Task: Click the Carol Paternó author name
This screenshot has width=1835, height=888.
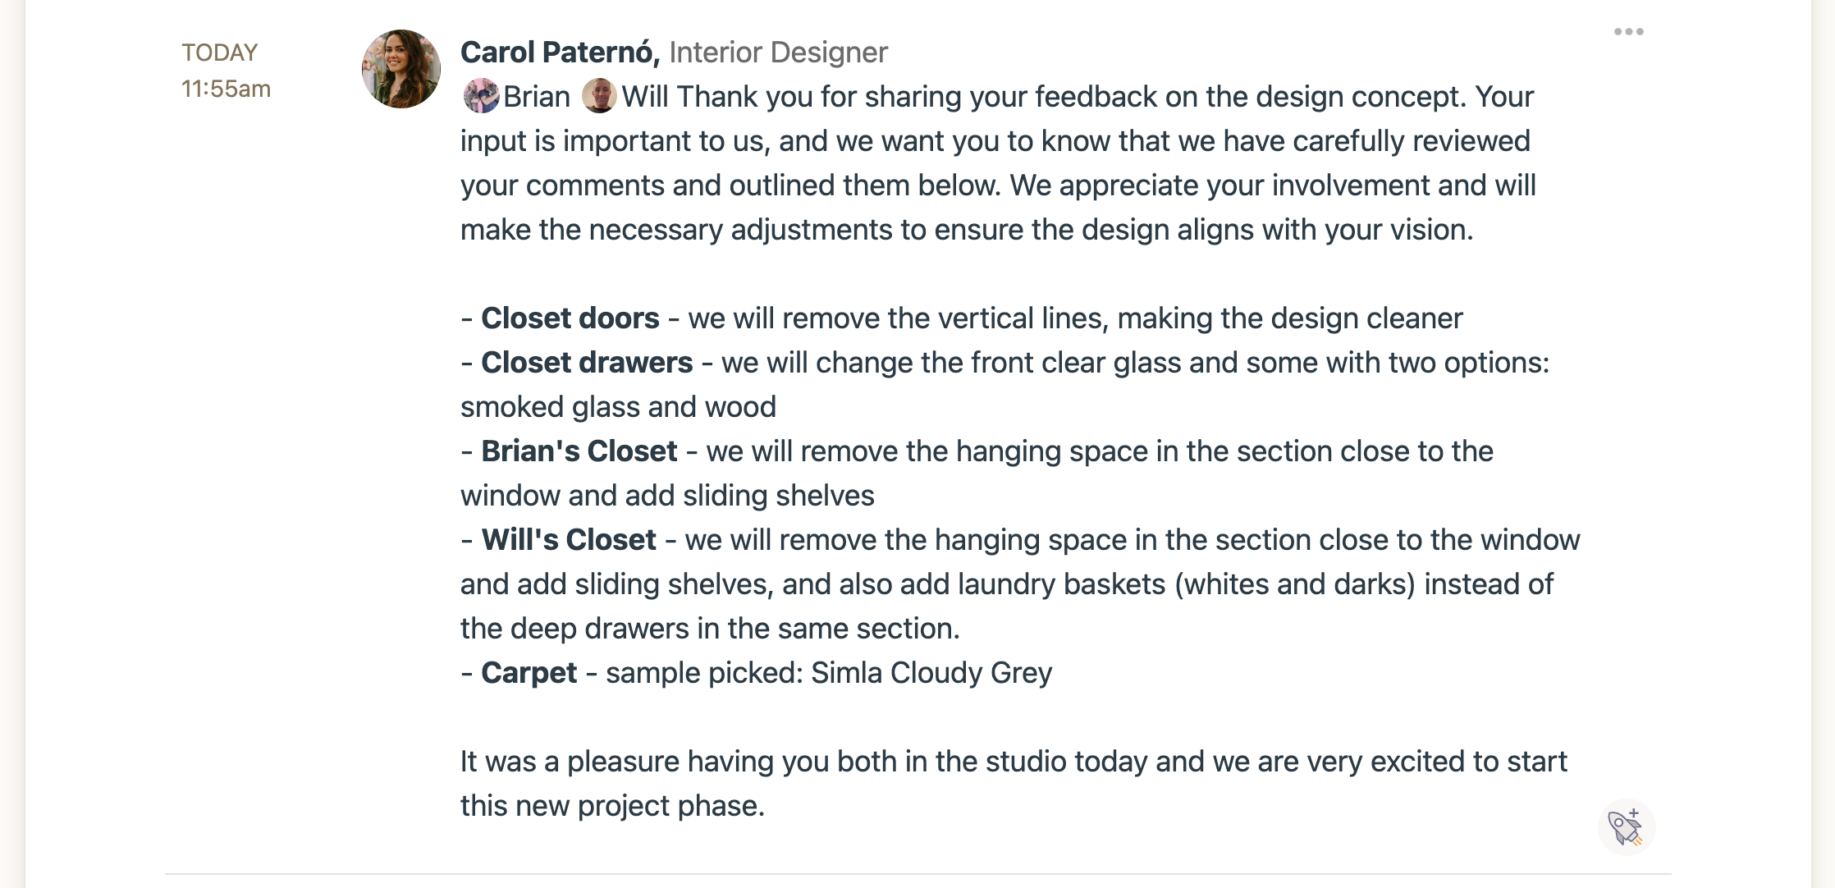Action: pyautogui.click(x=560, y=53)
